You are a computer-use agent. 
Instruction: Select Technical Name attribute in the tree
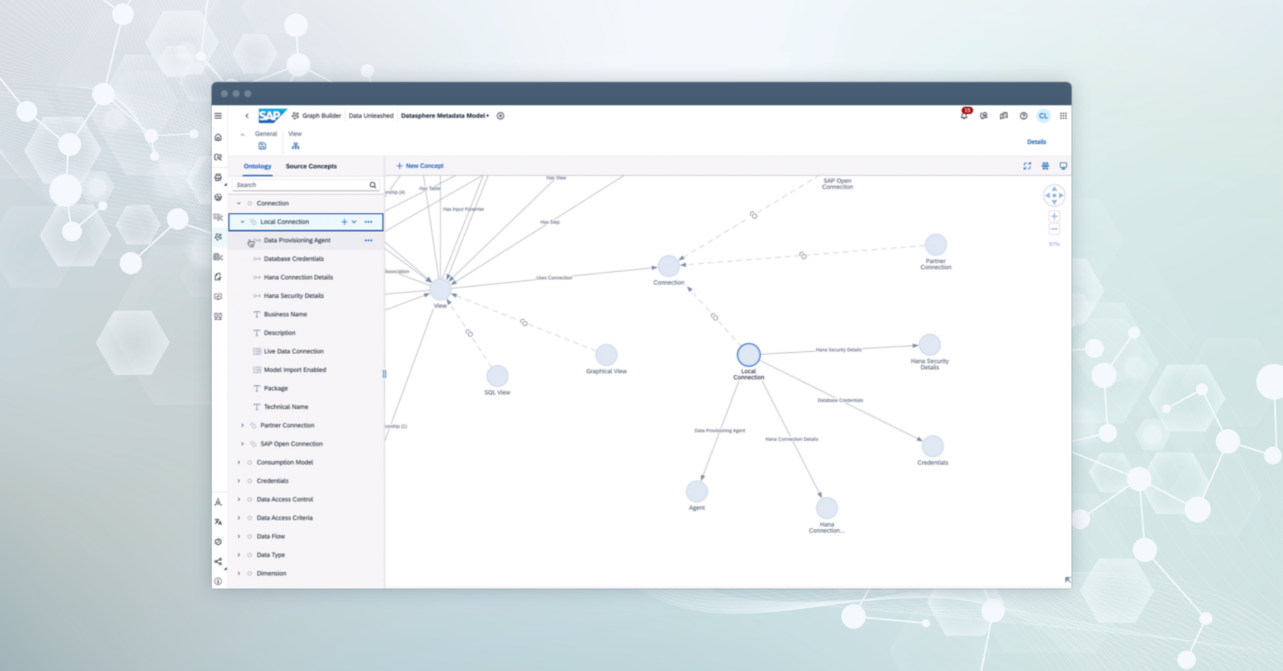click(x=306, y=407)
